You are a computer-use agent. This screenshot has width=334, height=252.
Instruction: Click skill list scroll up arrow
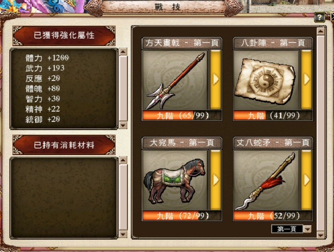pyautogui.click(x=320, y=31)
